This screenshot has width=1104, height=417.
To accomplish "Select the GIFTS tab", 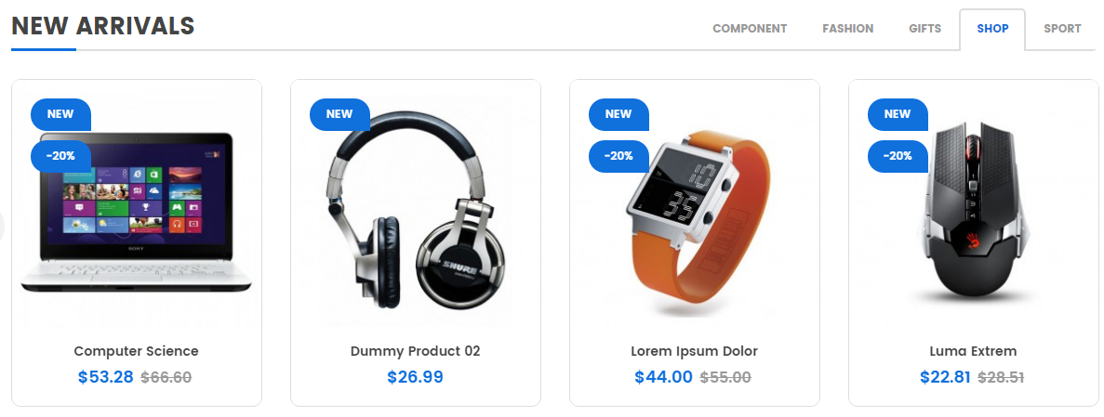I will coord(924,29).
